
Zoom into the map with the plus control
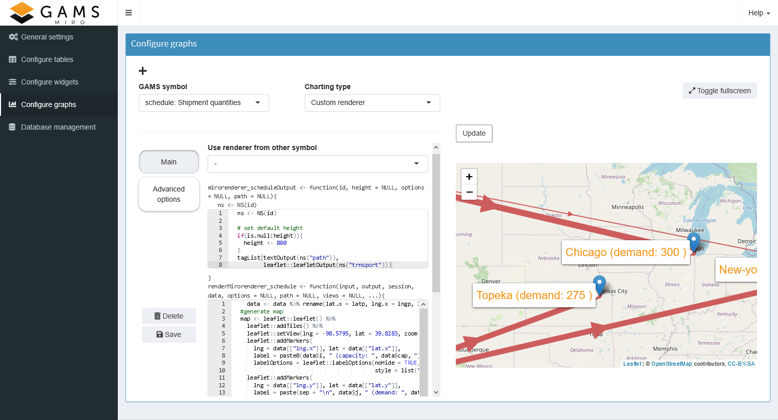click(x=469, y=176)
